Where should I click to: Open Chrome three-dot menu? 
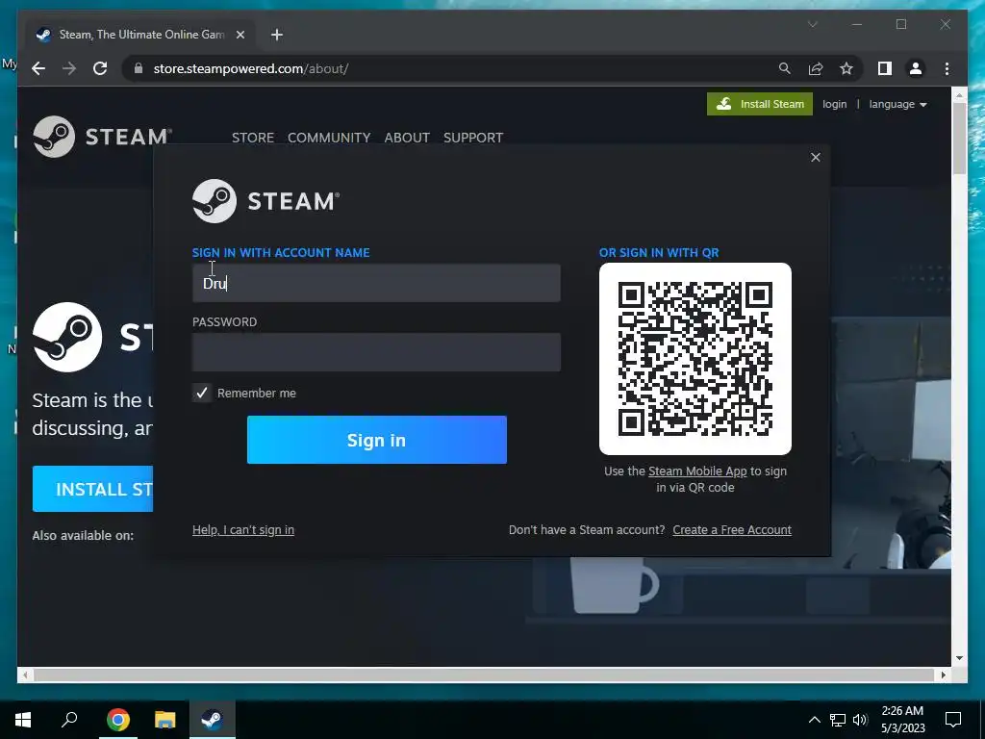tap(947, 68)
